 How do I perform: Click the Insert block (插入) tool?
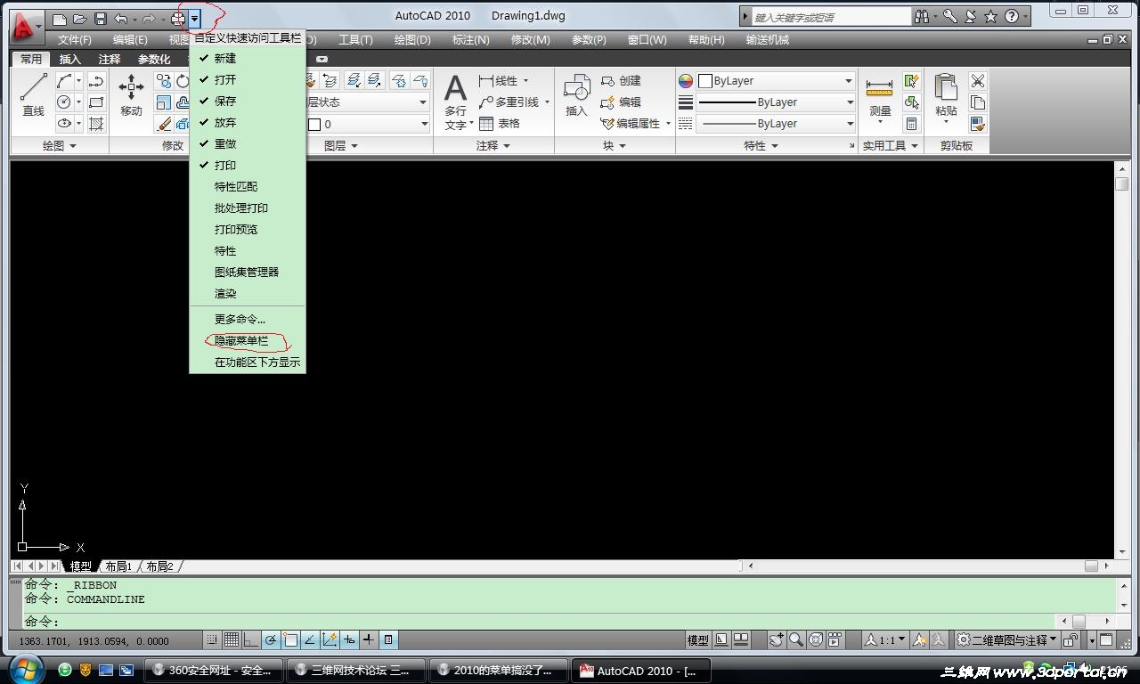577,95
